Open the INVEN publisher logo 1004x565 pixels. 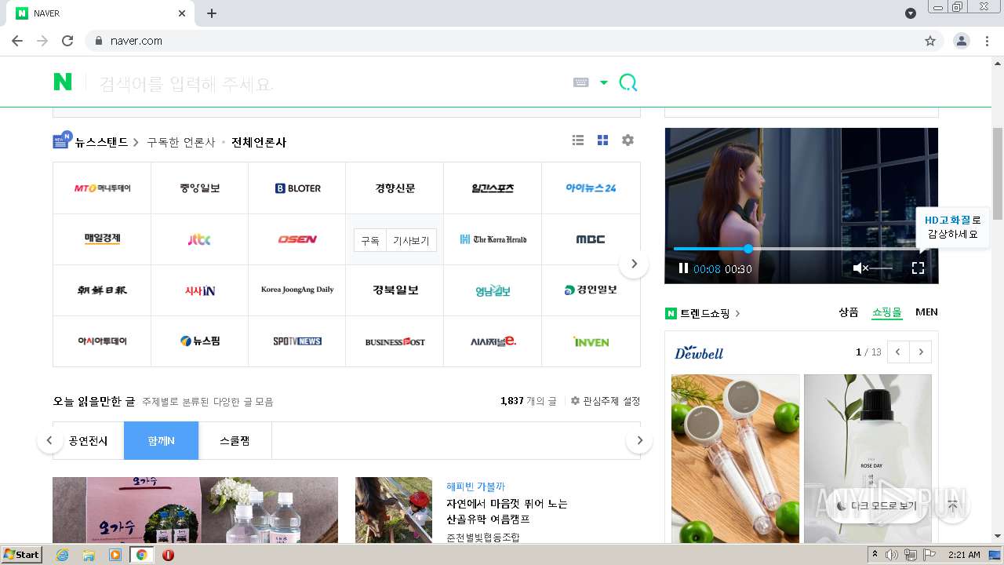(x=591, y=341)
